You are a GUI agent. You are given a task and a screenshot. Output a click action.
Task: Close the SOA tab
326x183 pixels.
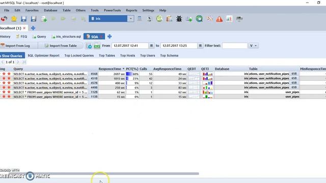click(x=101, y=37)
